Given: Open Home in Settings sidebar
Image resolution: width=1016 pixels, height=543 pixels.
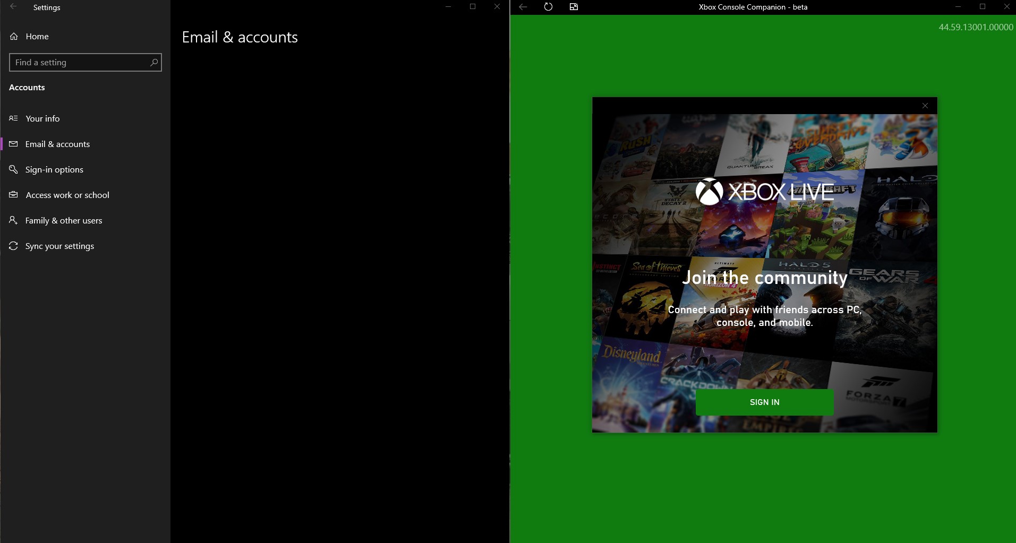Looking at the screenshot, I should click(x=85, y=36).
